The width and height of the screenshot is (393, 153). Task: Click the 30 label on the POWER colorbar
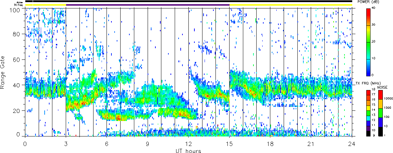(x=373, y=25)
